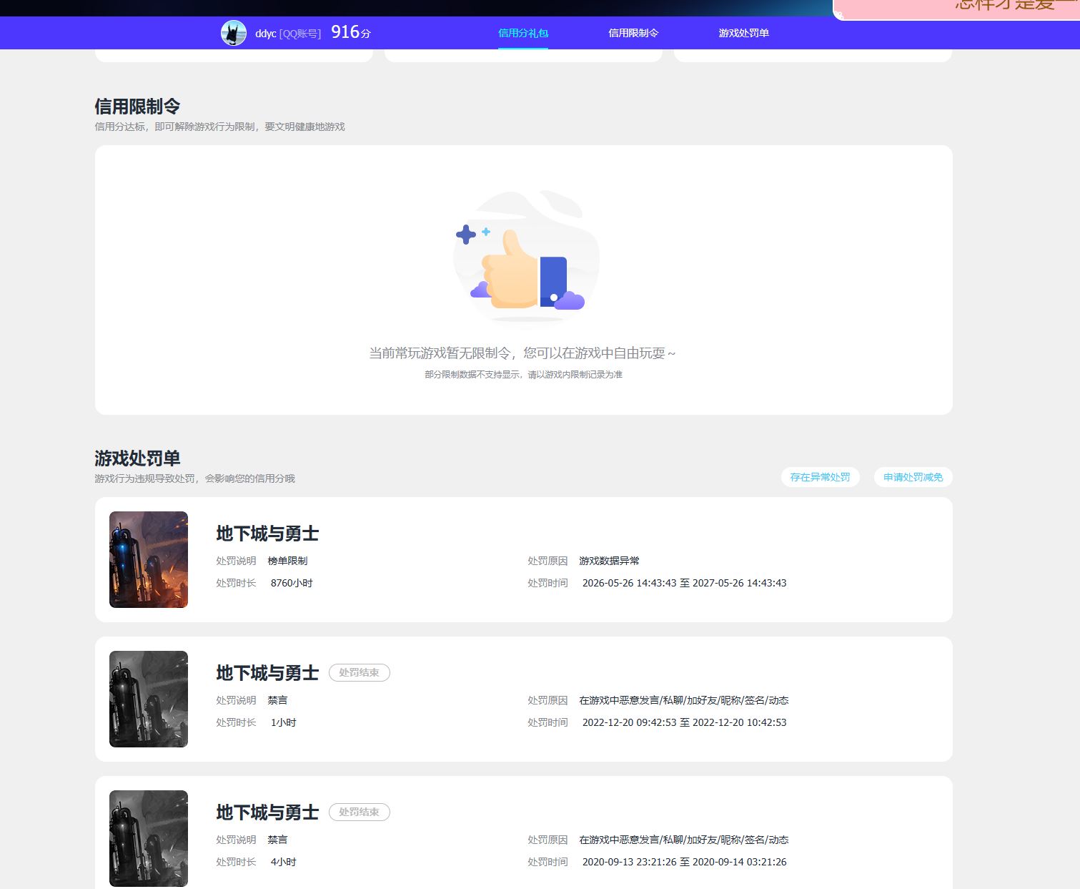Go to the 游戏处罚单 tab

(743, 33)
